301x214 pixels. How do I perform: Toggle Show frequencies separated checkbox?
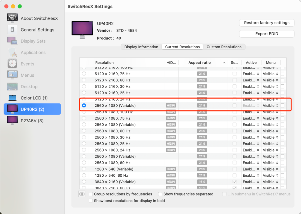[x=160, y=194]
